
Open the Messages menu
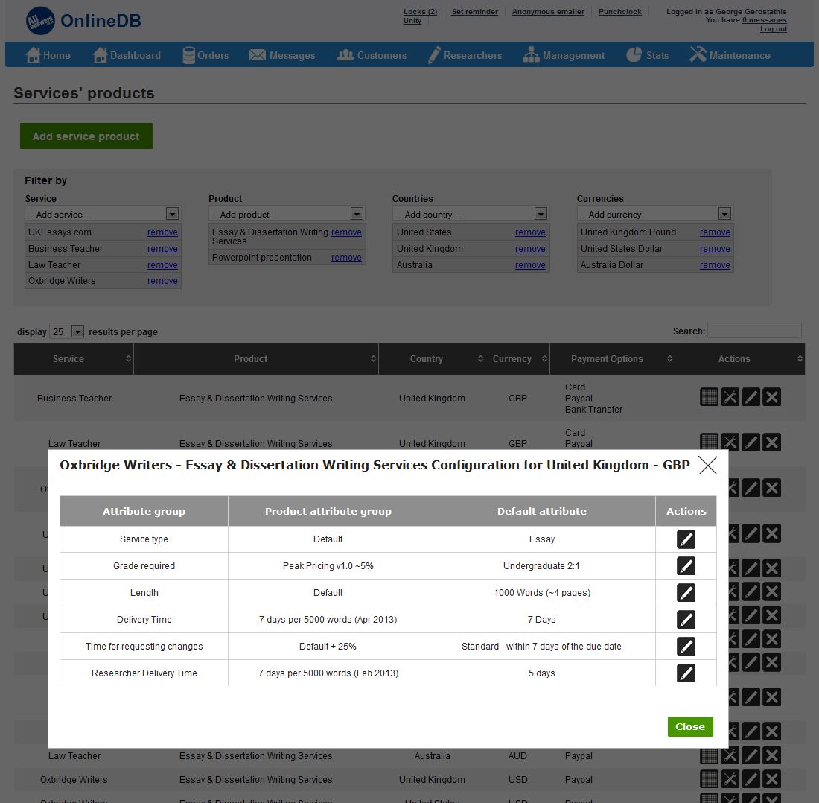click(282, 55)
